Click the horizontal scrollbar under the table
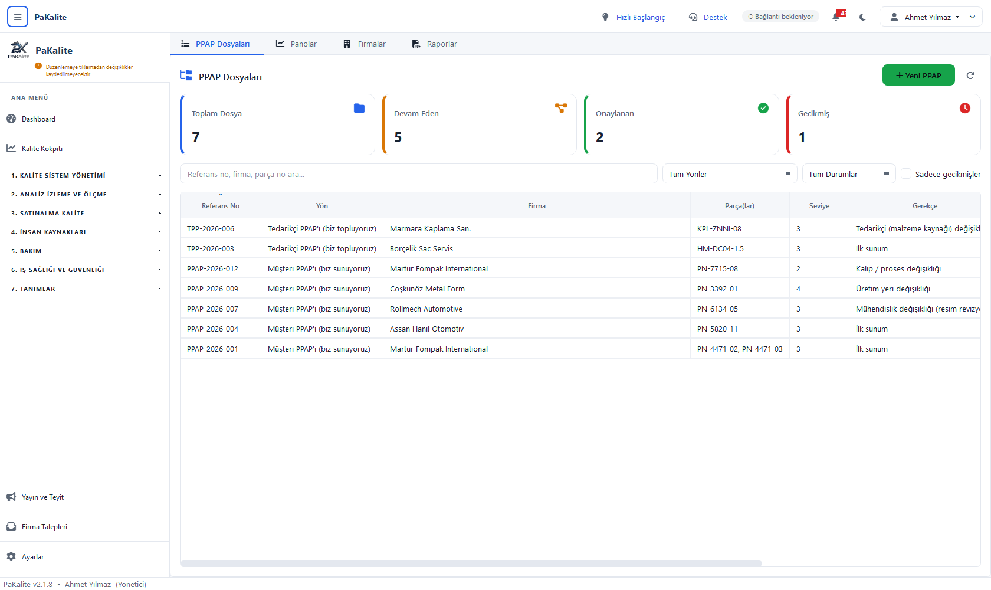991x590 pixels. (x=471, y=563)
